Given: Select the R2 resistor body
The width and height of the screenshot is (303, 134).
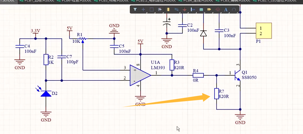Looking at the screenshot, I should pyautogui.click(x=46, y=59).
